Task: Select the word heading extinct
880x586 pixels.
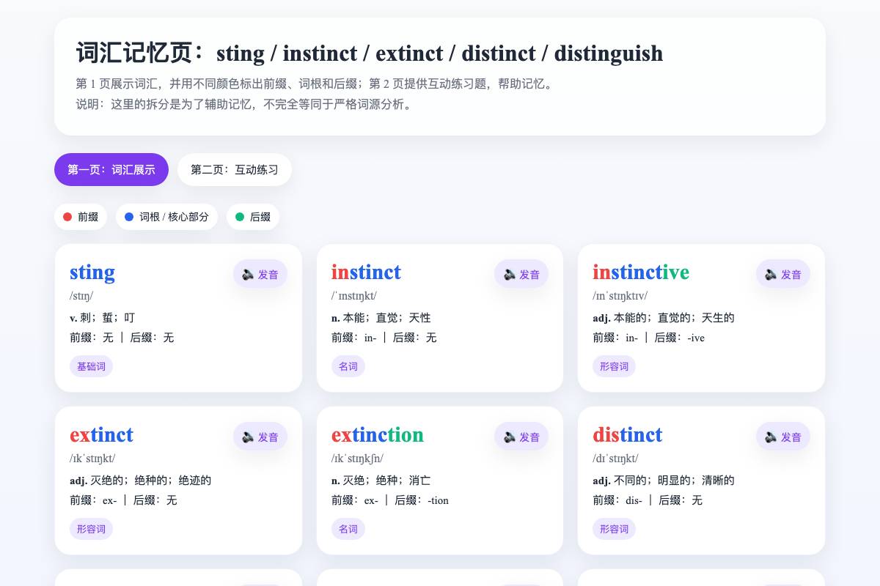Action: (101, 435)
